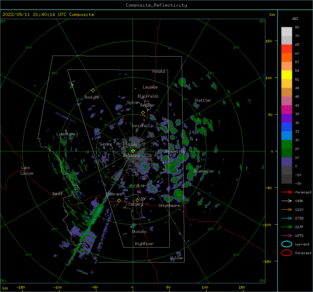Click the Okotoks city label
Image resolution: width=313 pixels, height=292 pixels.
[139, 232]
